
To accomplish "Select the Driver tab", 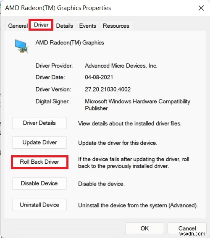I will 41,25.
